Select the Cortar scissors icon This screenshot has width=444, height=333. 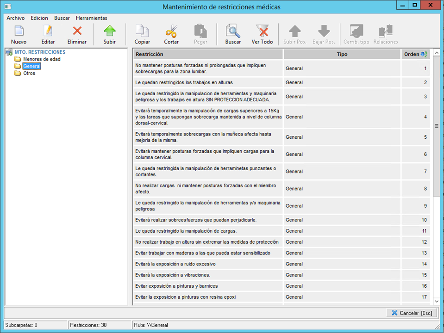pyautogui.click(x=171, y=31)
